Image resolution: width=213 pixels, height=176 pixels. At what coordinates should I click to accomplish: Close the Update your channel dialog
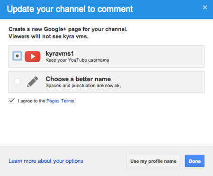205,8
